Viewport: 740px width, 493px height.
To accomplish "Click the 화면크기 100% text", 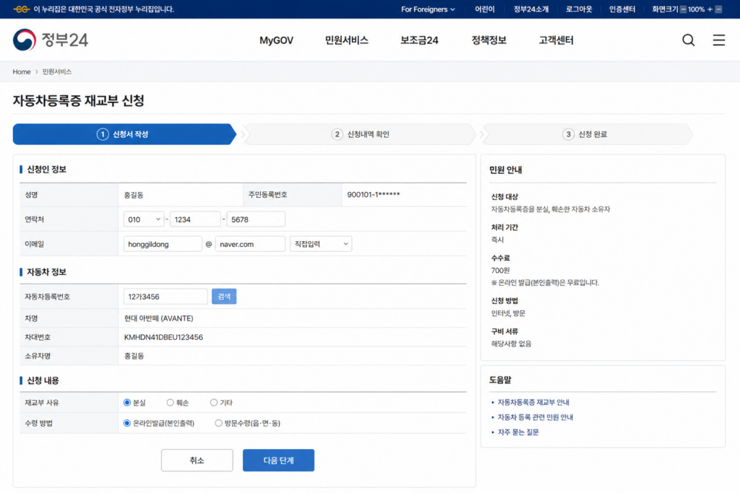I will pos(678,9).
